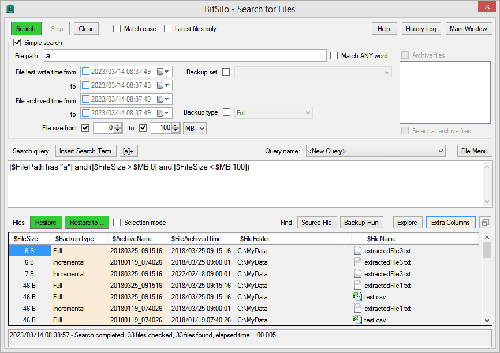
Task: Click inside the search query text area
Action: tap(245, 184)
